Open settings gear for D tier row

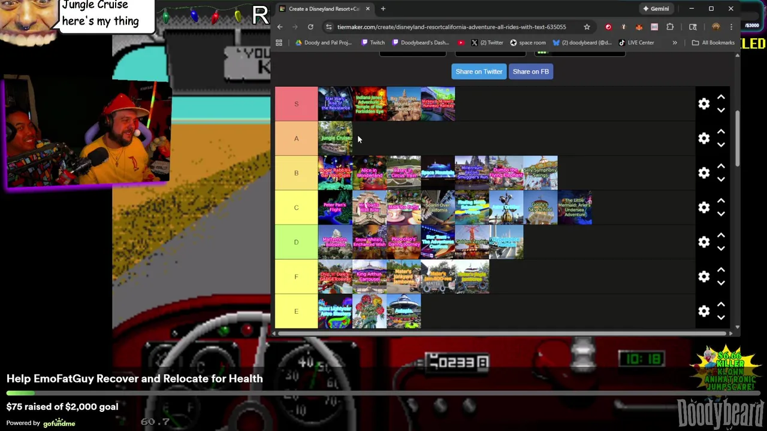click(704, 242)
